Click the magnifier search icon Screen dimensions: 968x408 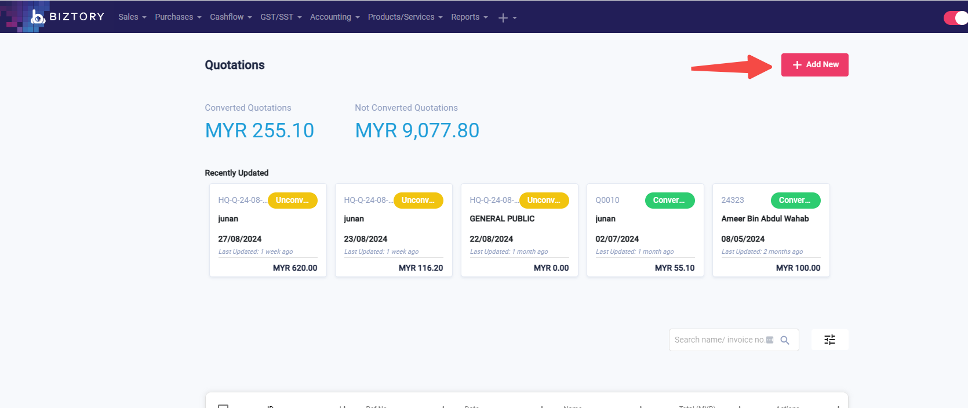pyautogui.click(x=785, y=340)
